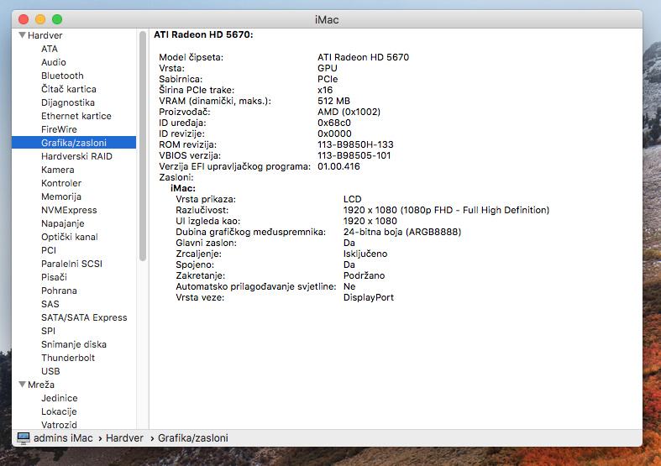The image size is (661, 466).
Task: Show USB device information
Action: [x=50, y=371]
